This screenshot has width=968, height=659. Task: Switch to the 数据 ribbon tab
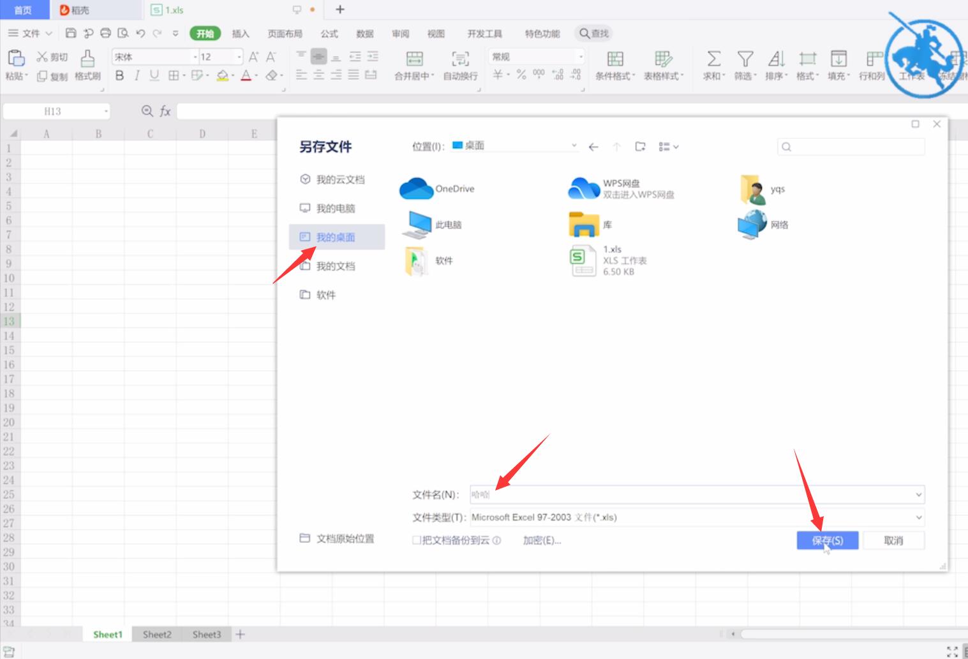(365, 34)
